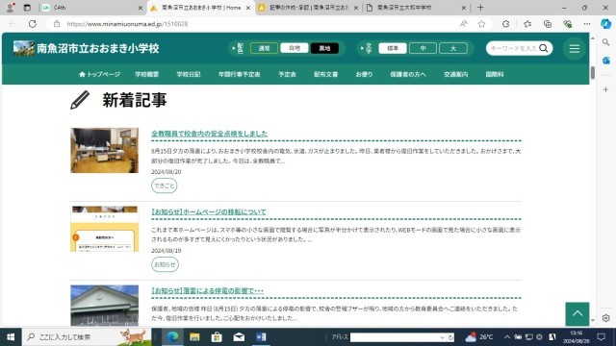
Task: Click the site search magnifier icon
Action: (544, 48)
